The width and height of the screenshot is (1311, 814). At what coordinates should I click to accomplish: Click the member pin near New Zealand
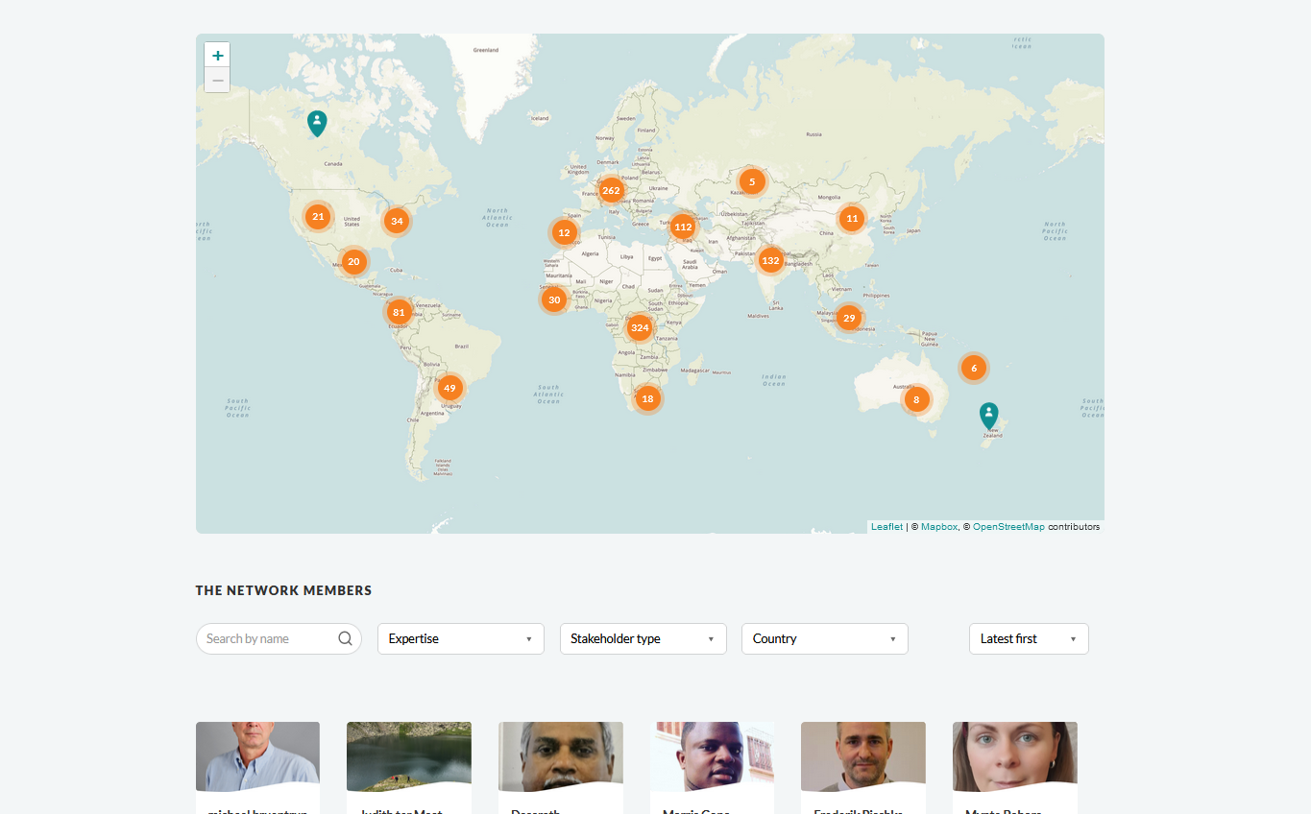(988, 415)
